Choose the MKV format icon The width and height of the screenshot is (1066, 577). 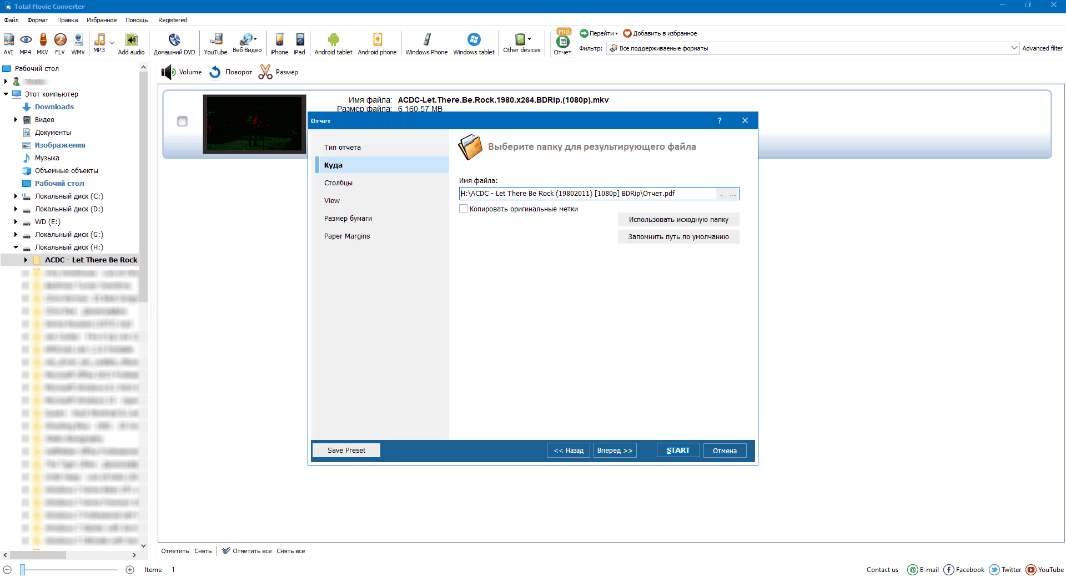point(43,44)
